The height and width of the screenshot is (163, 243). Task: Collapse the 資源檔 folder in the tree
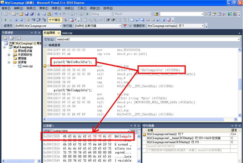(x=9, y=62)
